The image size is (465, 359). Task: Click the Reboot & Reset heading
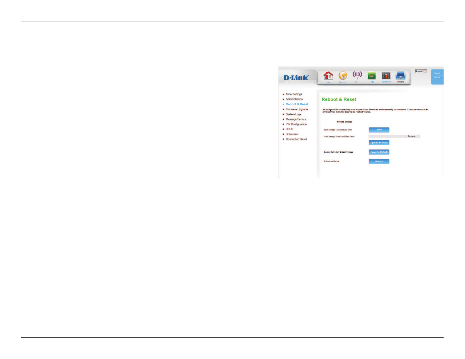click(x=339, y=100)
